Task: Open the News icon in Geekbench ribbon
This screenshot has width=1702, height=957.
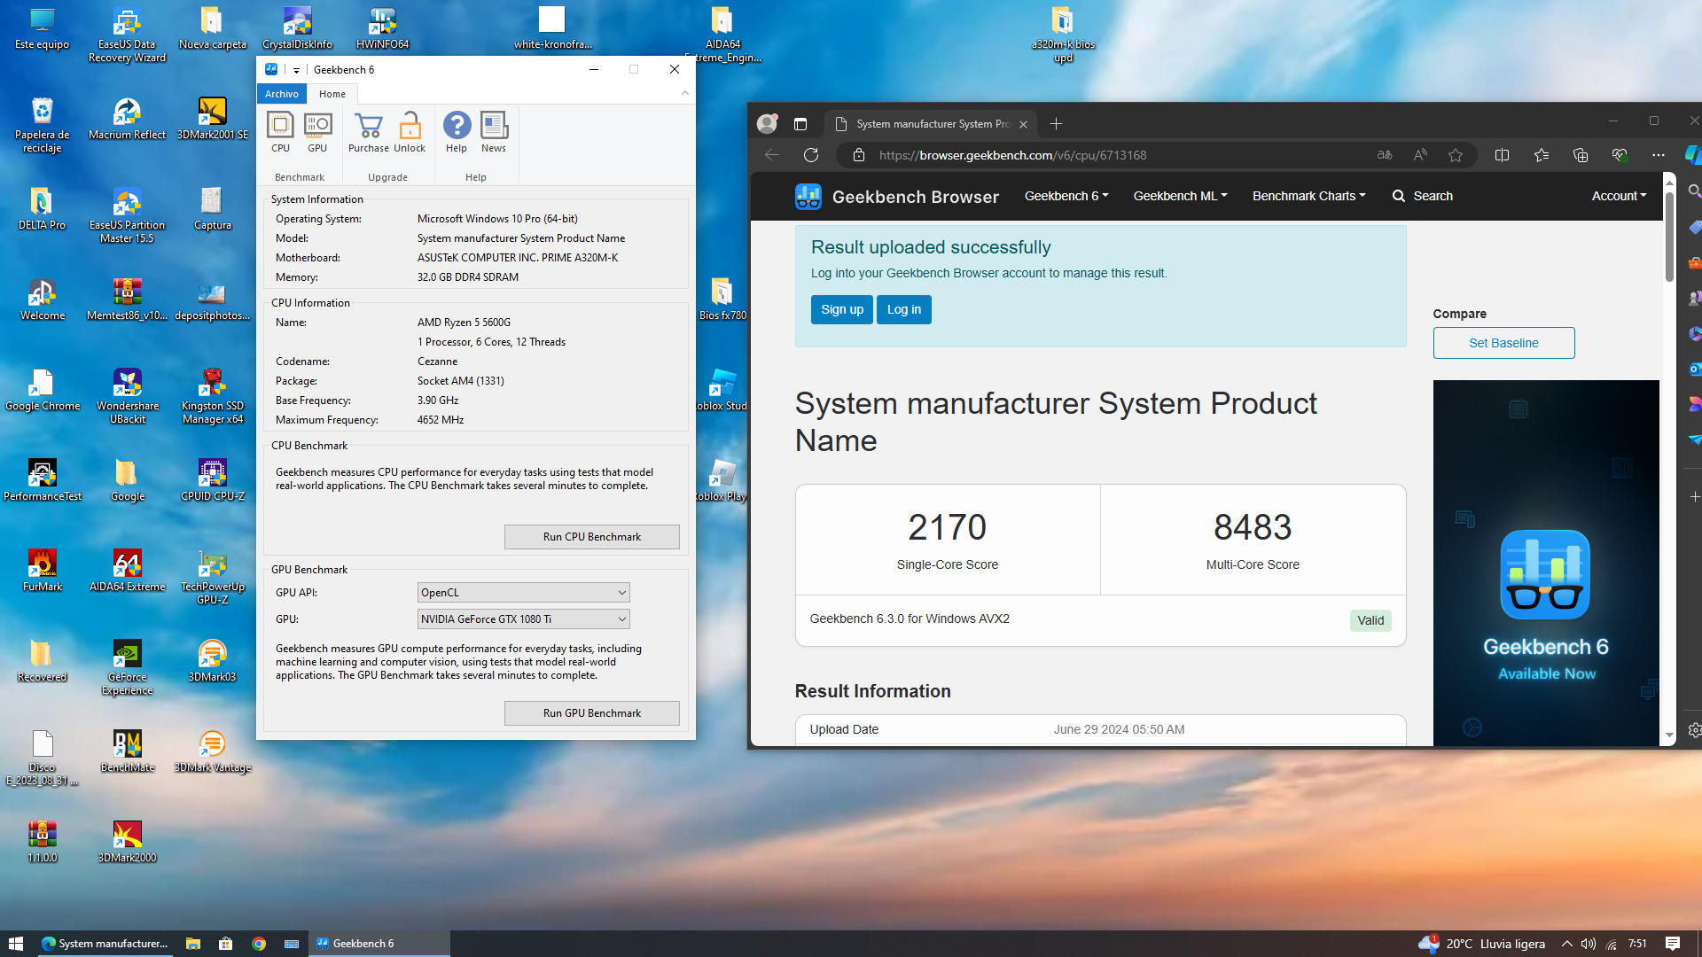Action: [x=494, y=132]
